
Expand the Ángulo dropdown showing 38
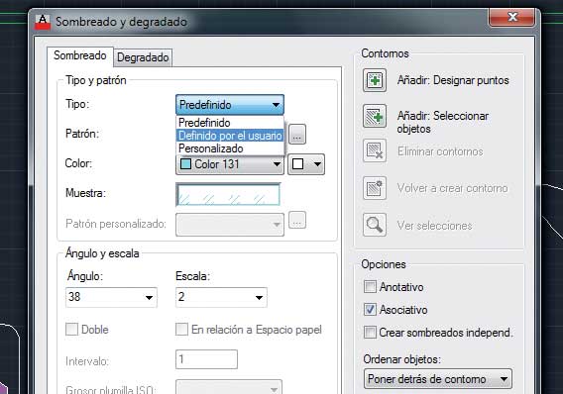point(111,297)
